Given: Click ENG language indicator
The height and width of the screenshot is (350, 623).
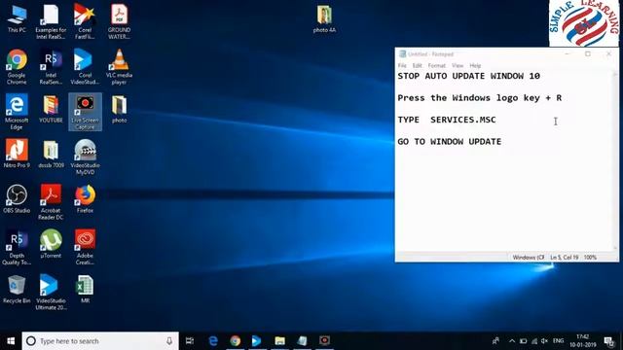Looking at the screenshot, I should coord(558,341).
